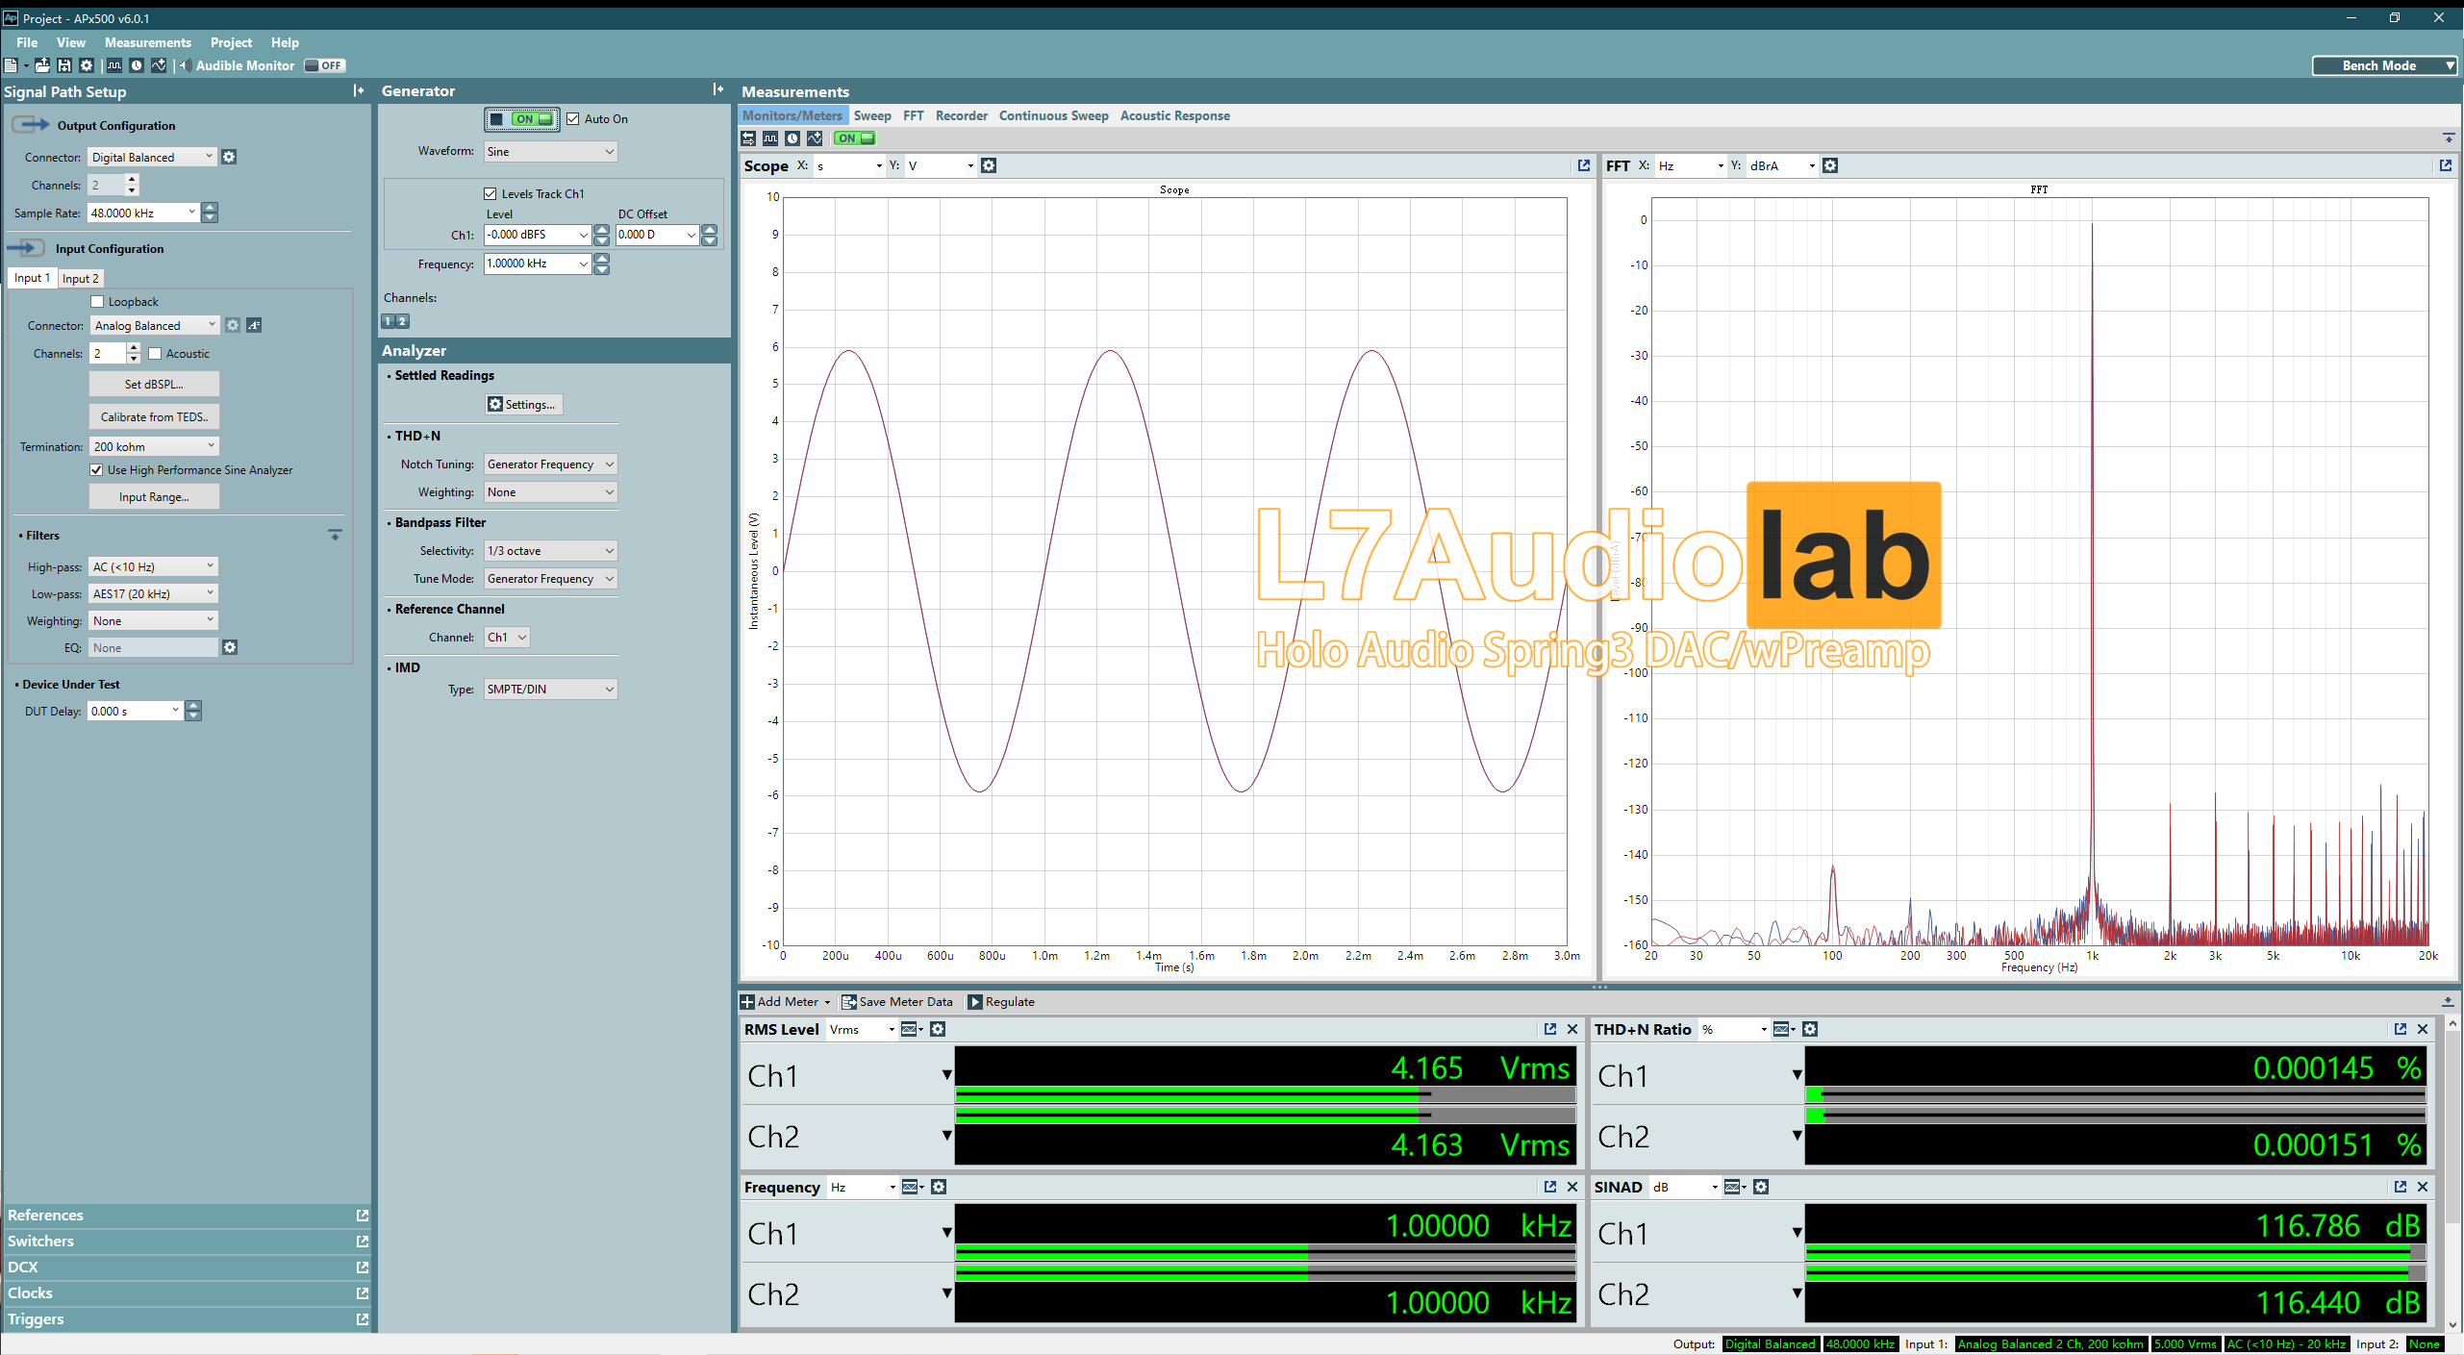Screen dimensions: 2464x1355
Task: Toggle Levels Track Ch1 checkbox
Action: pyautogui.click(x=486, y=188)
